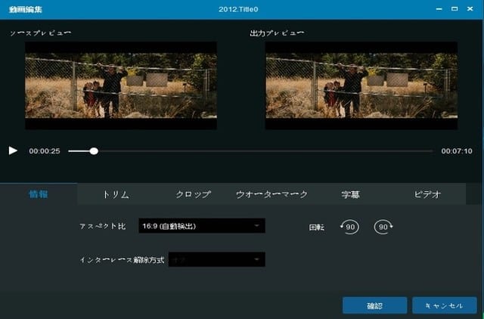Play the video preview
The image size is (484, 319).
[x=13, y=150]
